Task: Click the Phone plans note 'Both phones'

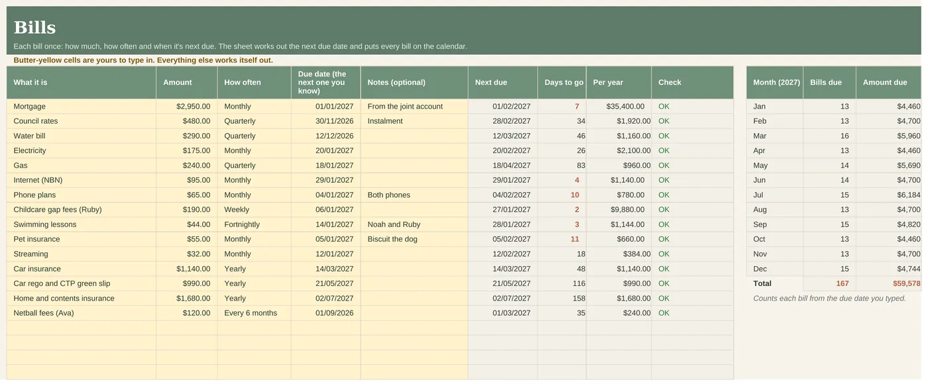Action: [414, 195]
